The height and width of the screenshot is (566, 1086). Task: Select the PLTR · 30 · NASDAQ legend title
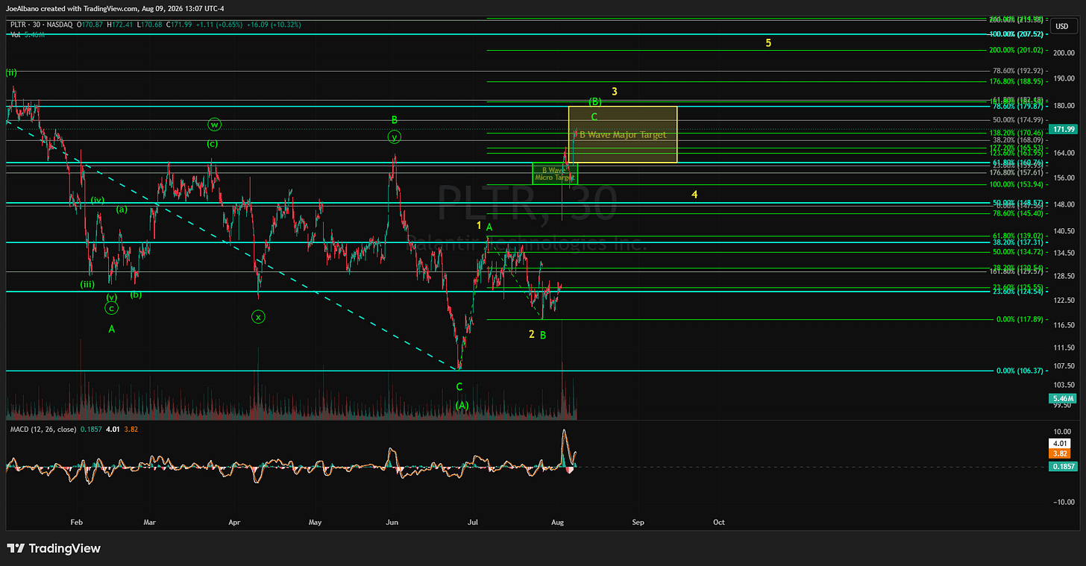point(43,25)
